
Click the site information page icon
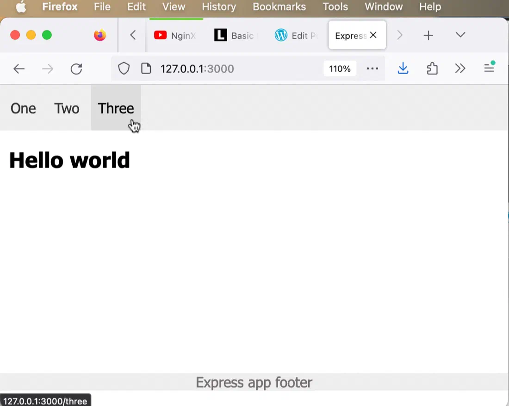point(146,69)
